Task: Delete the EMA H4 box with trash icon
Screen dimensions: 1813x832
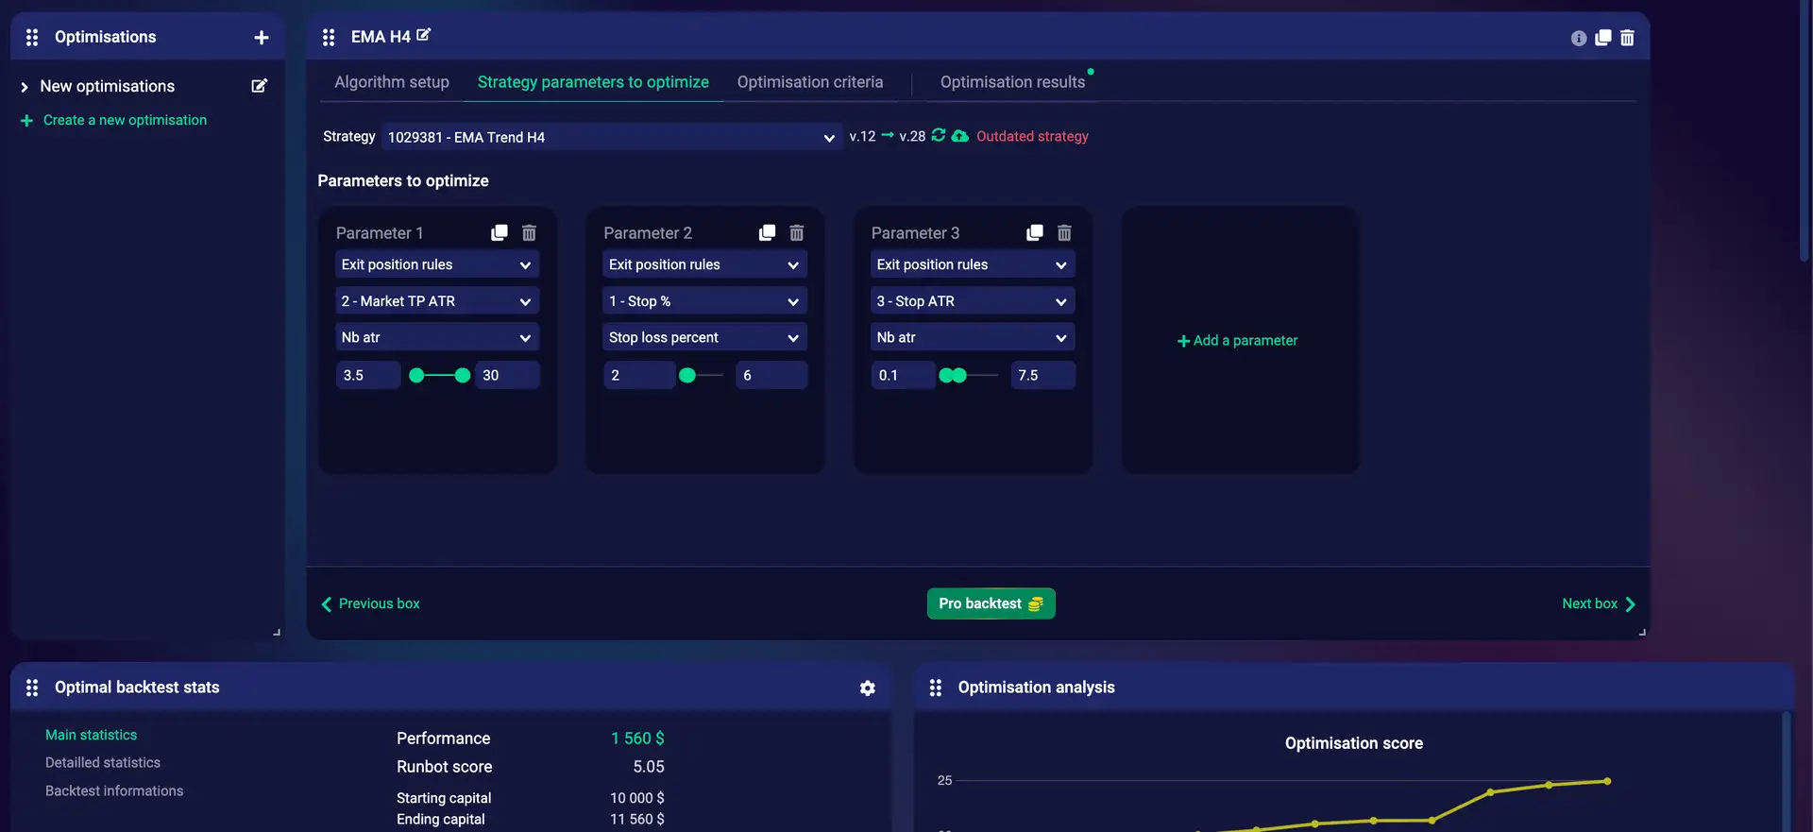Action: (1627, 38)
